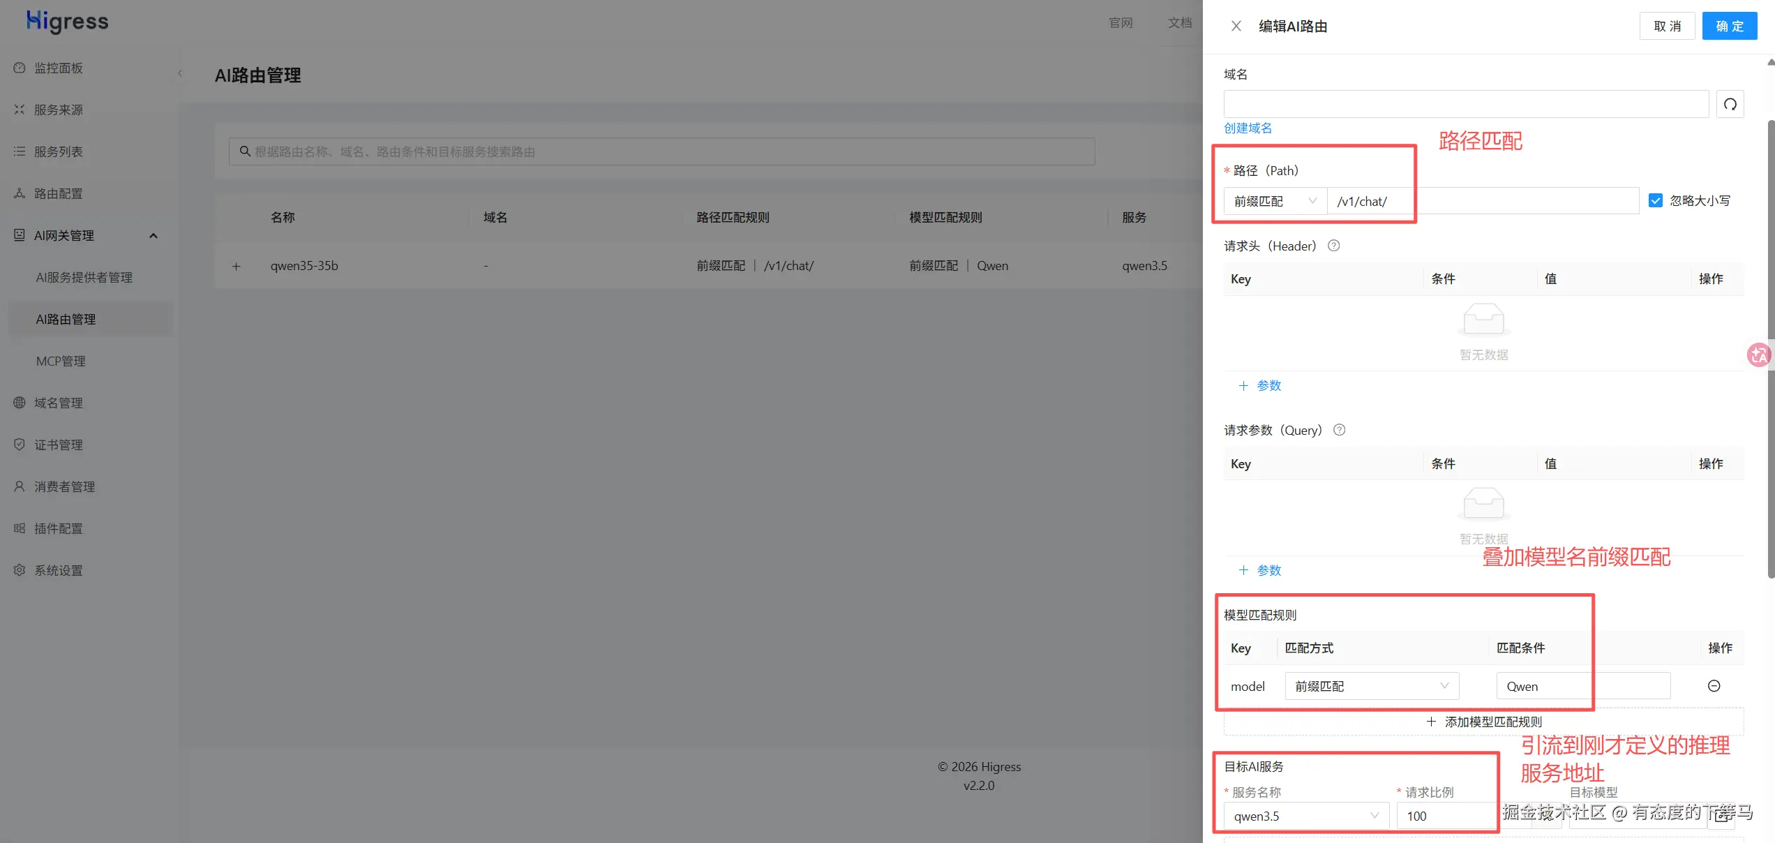This screenshot has height=843, width=1775.
Task: Toggle the ignore case checkbox
Action: [x=1655, y=201]
